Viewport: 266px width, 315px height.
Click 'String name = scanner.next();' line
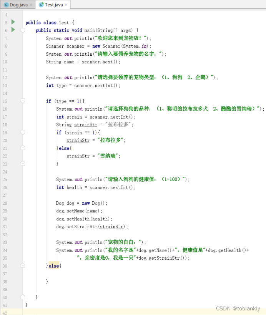[x=83, y=62]
